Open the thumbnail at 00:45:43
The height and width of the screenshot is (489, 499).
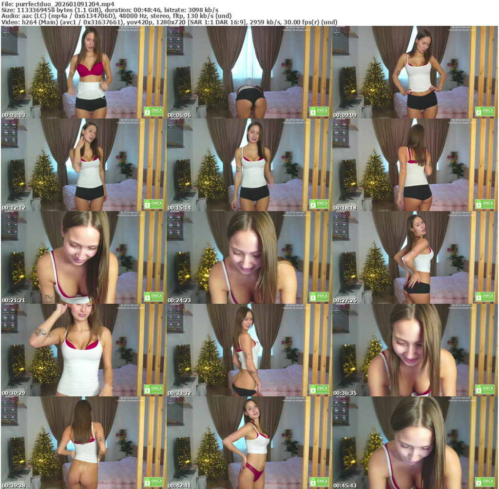tap(415, 443)
